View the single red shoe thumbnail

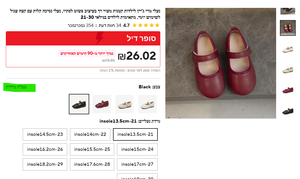pos(288,90)
